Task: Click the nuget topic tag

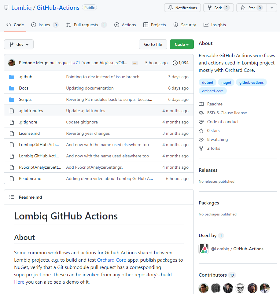Action: point(226,82)
